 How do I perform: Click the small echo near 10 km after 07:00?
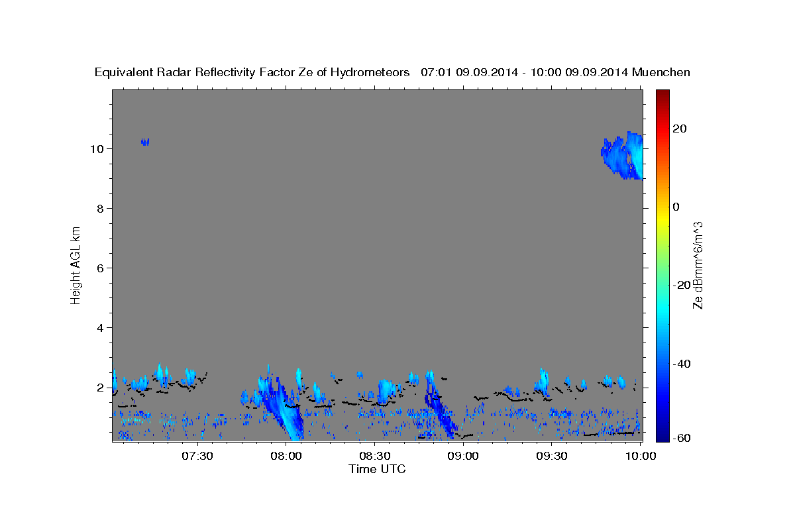point(145,141)
